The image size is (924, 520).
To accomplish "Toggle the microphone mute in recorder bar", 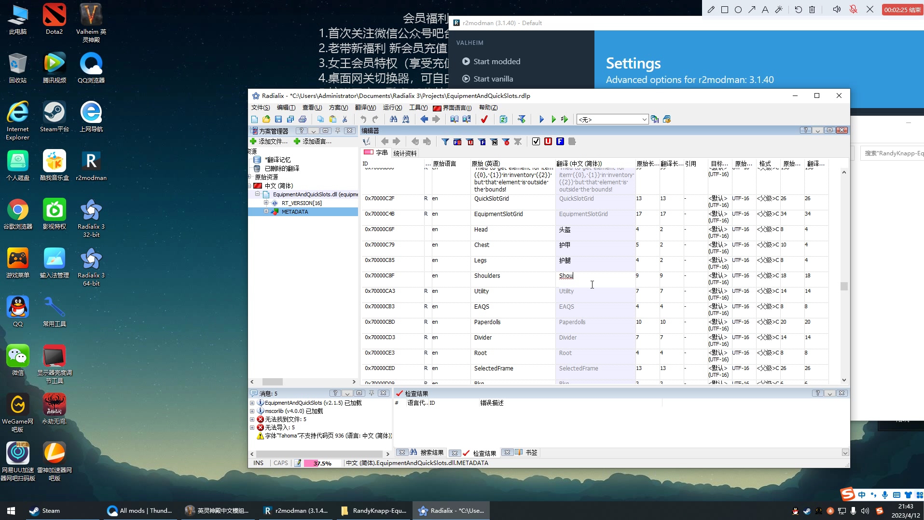I will [x=853, y=9].
